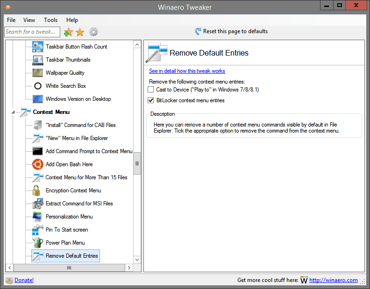The height and width of the screenshot is (289, 370).
Task: Select White Search Box tweak
Action: point(65,86)
